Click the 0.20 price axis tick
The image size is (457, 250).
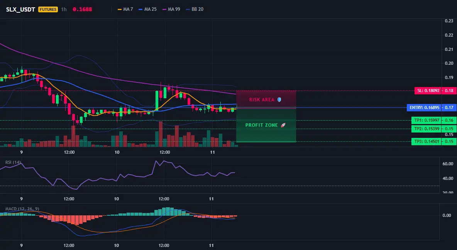(x=449, y=64)
